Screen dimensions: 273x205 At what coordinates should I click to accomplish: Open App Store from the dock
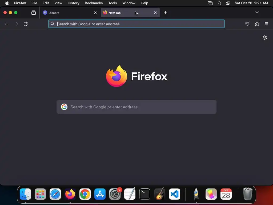coord(100,194)
